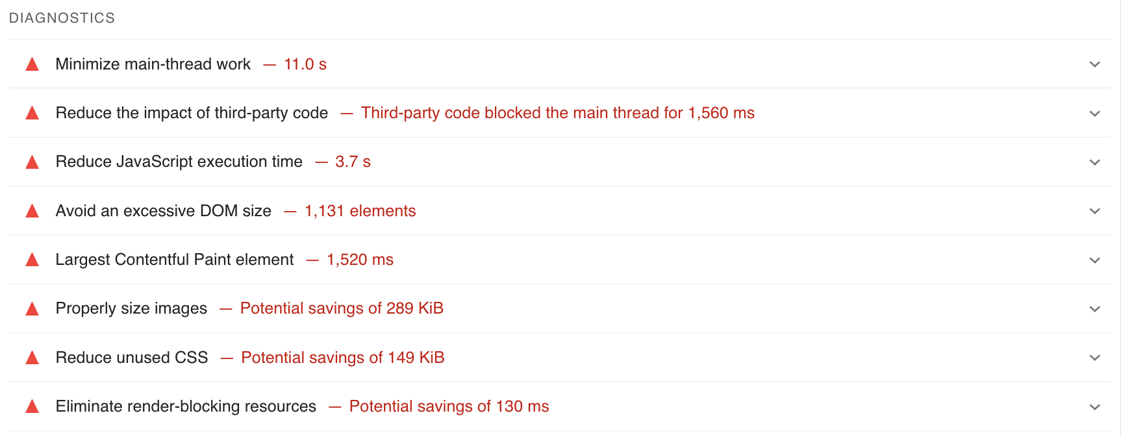Screen dimensions: 1121x435
Task: Open the render-blocking resources chevron
Action: click(1094, 407)
